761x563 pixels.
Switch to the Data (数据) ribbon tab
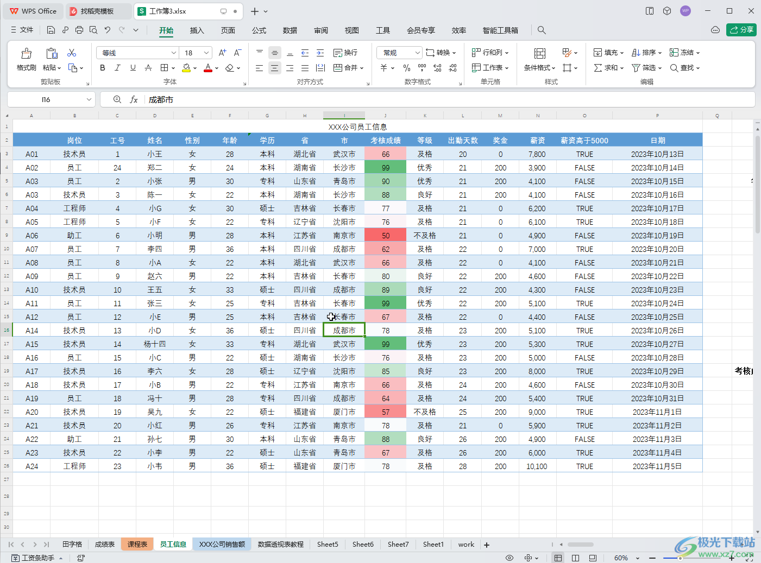pos(290,30)
